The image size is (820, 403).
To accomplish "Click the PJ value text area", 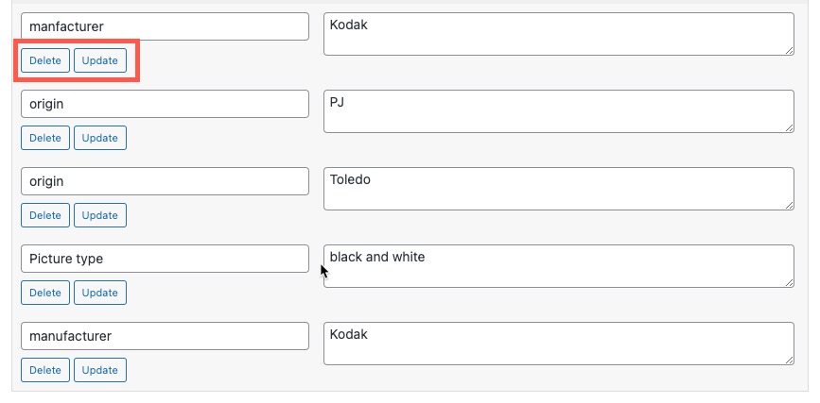I will [558, 111].
